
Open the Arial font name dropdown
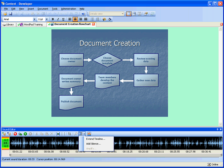pos(34,19)
